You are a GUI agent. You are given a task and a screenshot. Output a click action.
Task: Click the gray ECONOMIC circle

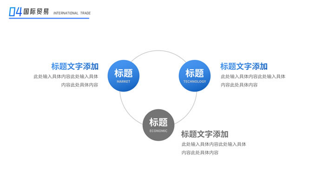pos(158,125)
